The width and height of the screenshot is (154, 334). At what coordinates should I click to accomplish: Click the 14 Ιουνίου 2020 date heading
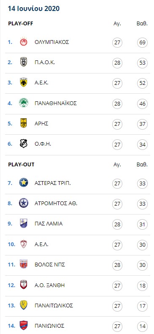(x=34, y=8)
